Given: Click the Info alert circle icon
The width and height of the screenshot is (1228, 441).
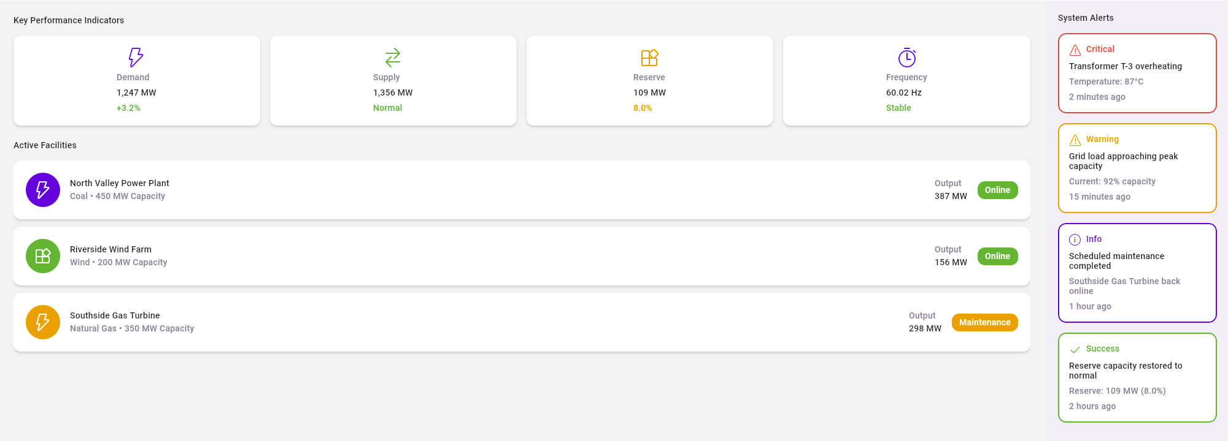Looking at the screenshot, I should pos(1075,239).
